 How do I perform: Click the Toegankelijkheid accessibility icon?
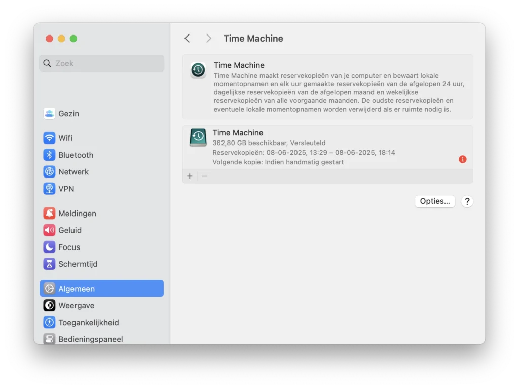(x=49, y=322)
